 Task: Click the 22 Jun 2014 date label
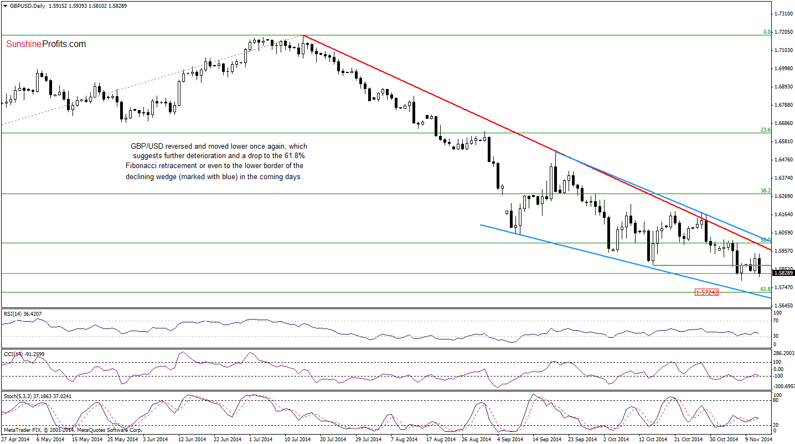pyautogui.click(x=228, y=439)
